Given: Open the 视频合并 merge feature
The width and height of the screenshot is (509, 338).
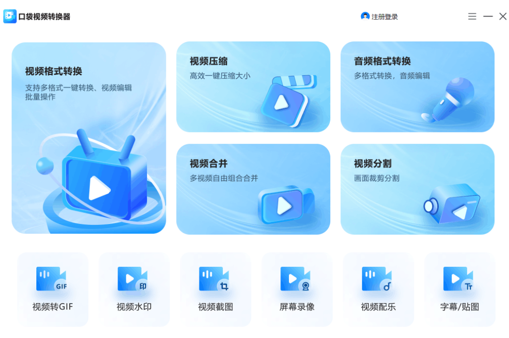Looking at the screenshot, I should click(x=254, y=189).
